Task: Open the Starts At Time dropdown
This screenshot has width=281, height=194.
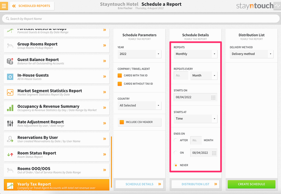Action: [x=195, y=119]
